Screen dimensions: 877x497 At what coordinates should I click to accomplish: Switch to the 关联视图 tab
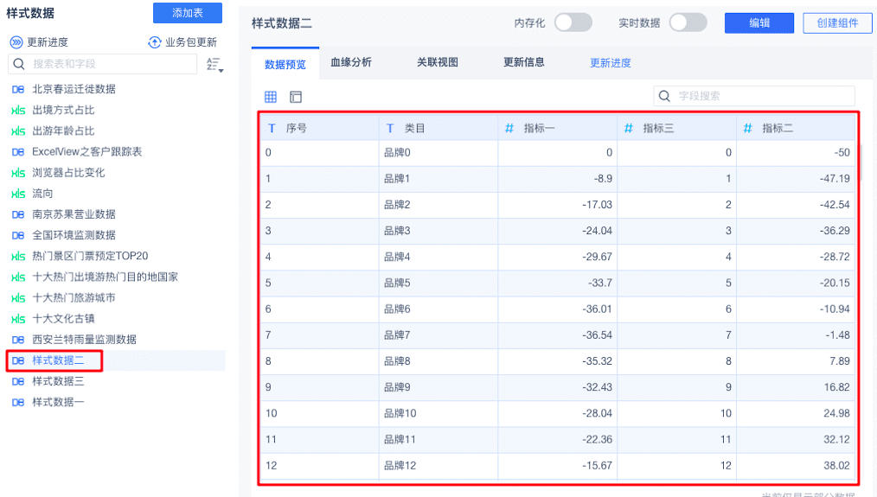tap(438, 62)
